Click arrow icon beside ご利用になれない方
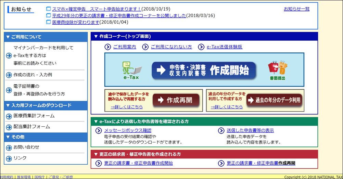 click(x=145, y=47)
